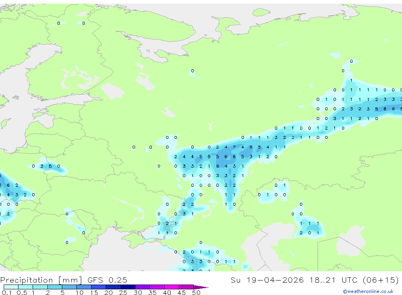Choose the 40–45 mm legend swatch
Image resolution: width=402 pixels, height=295 pixels.
click(x=172, y=287)
